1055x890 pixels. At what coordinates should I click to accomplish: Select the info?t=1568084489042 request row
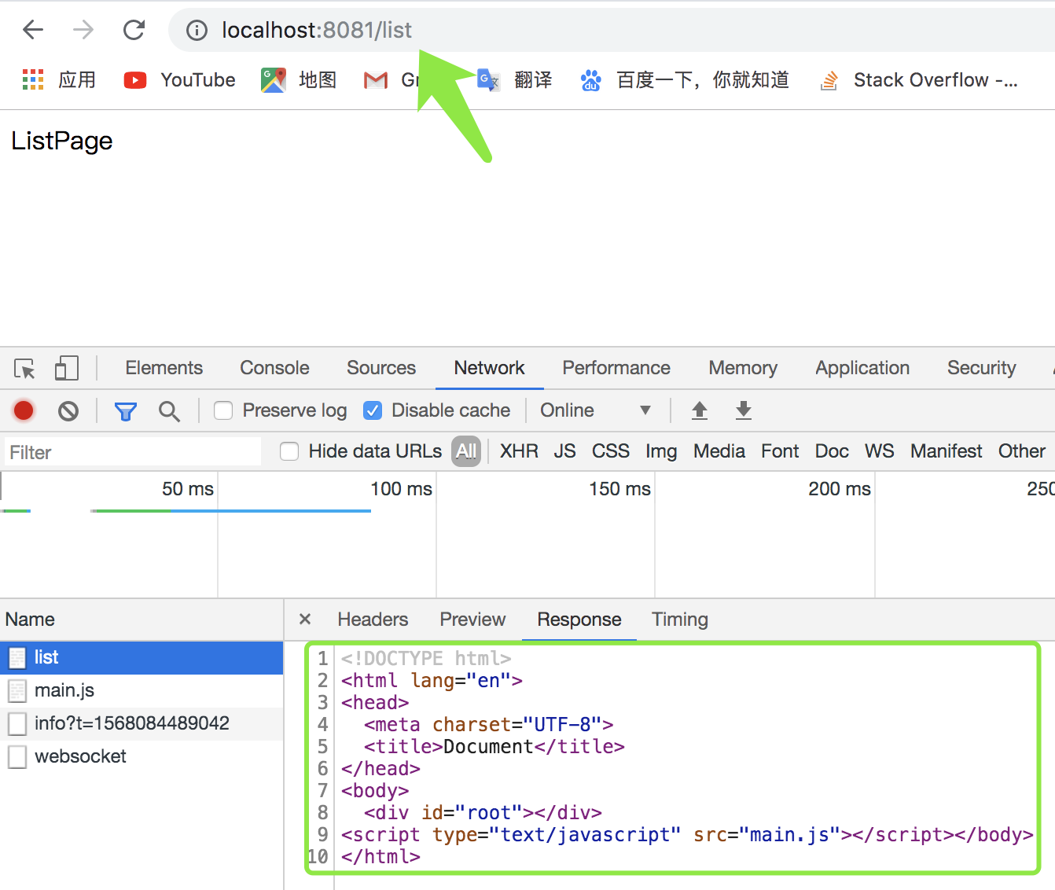tap(142, 723)
